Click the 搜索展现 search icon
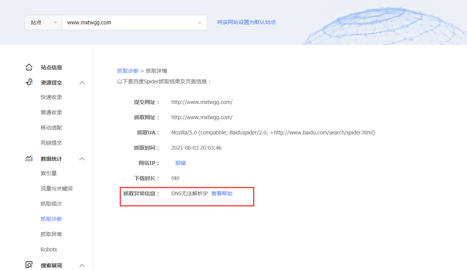Viewport: 467px width, 270px height. pos(29,265)
